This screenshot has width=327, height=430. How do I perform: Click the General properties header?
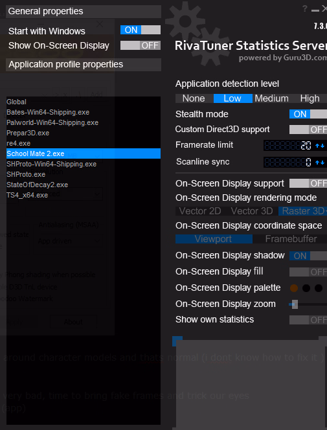84,11
